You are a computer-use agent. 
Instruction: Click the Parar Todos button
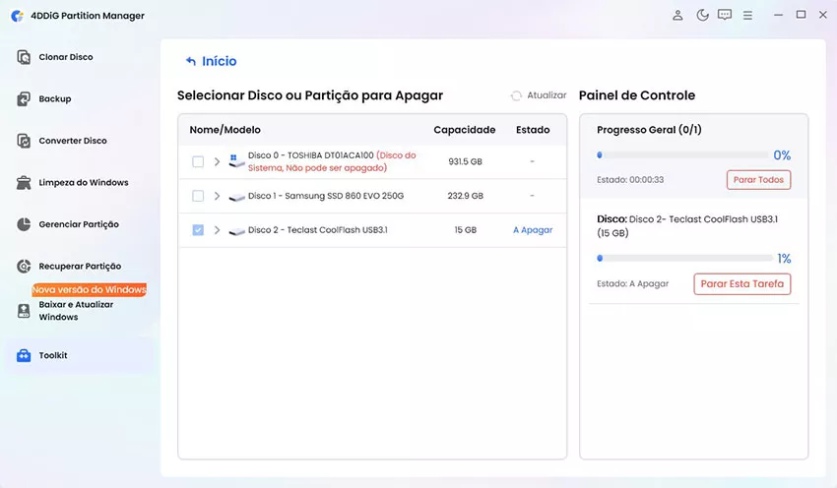click(758, 180)
